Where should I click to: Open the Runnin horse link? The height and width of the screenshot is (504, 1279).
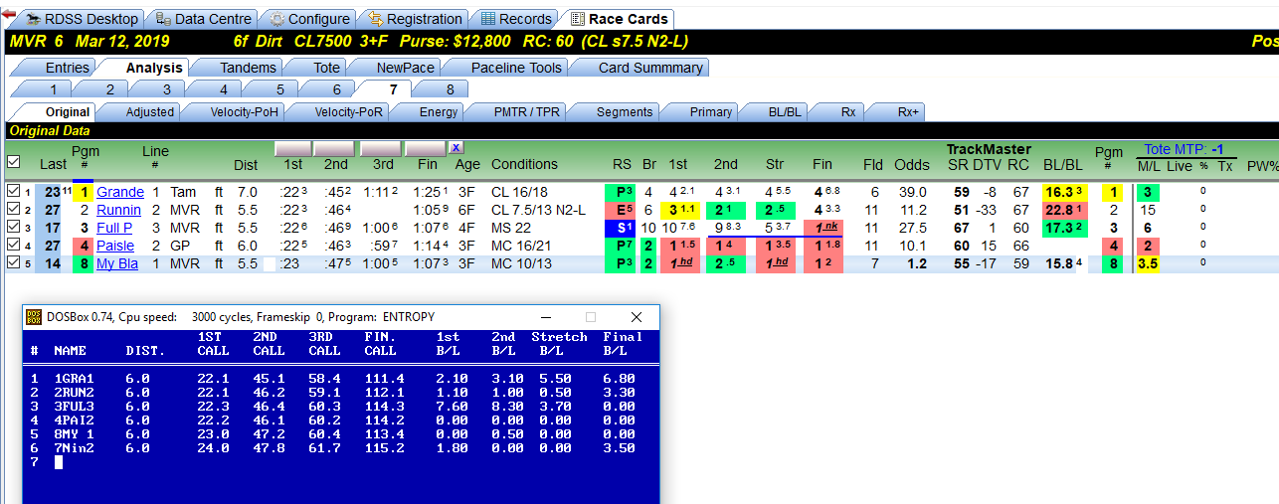point(118,210)
